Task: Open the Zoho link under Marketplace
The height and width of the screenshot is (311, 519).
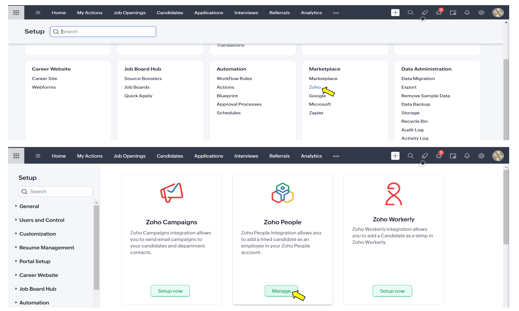Action: pos(315,87)
